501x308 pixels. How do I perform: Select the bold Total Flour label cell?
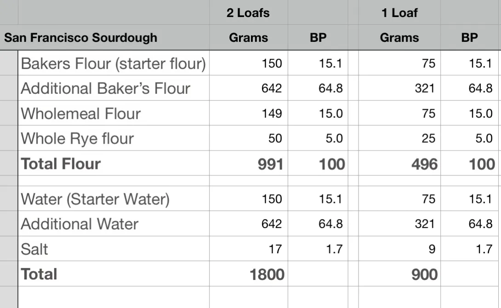click(x=61, y=163)
